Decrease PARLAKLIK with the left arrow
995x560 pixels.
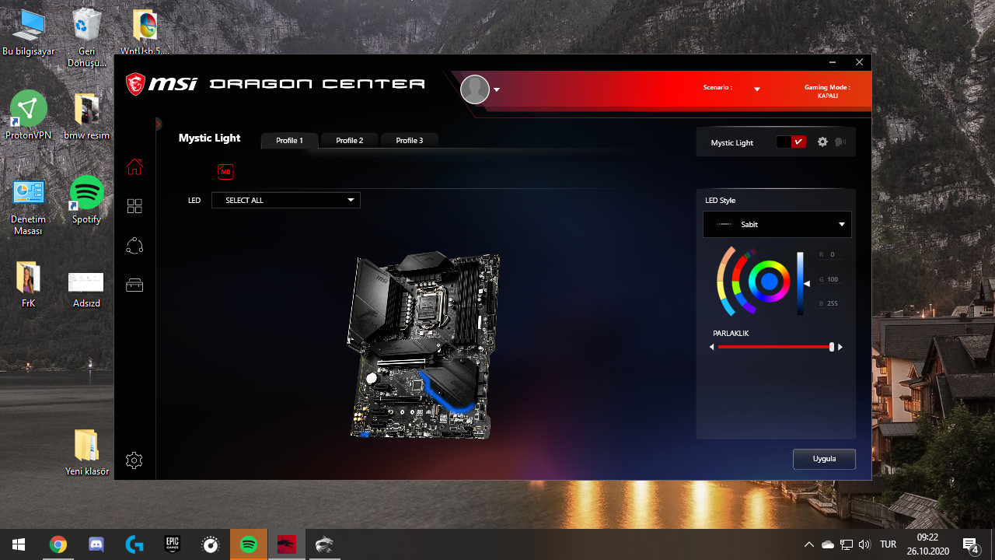[x=712, y=348]
